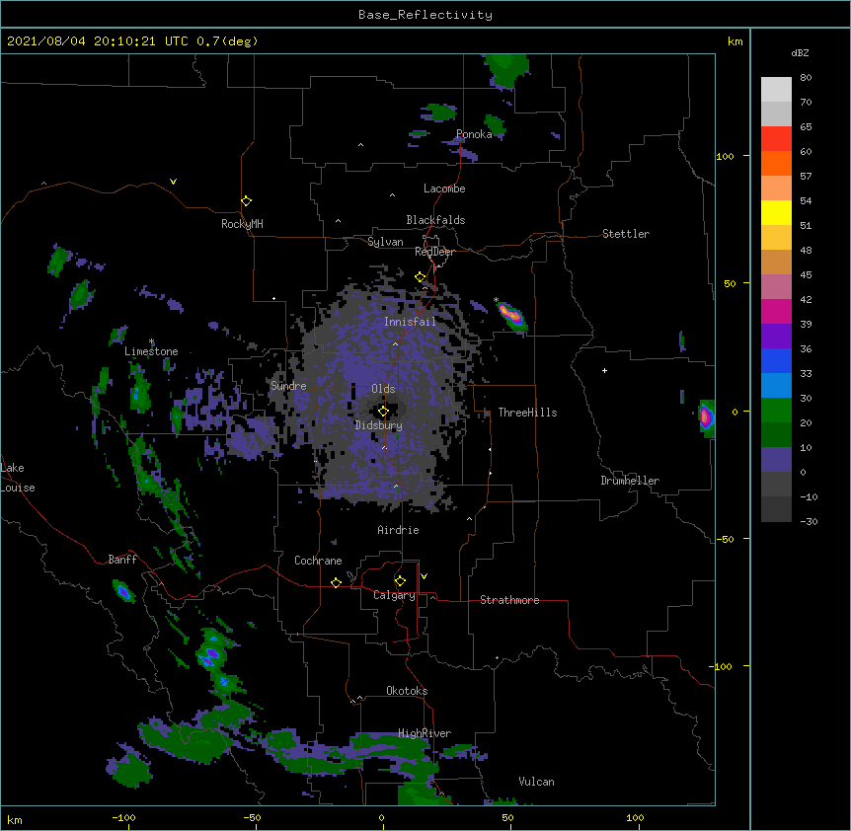Click the Banff label
The height and width of the screenshot is (831, 851).
coord(122,560)
